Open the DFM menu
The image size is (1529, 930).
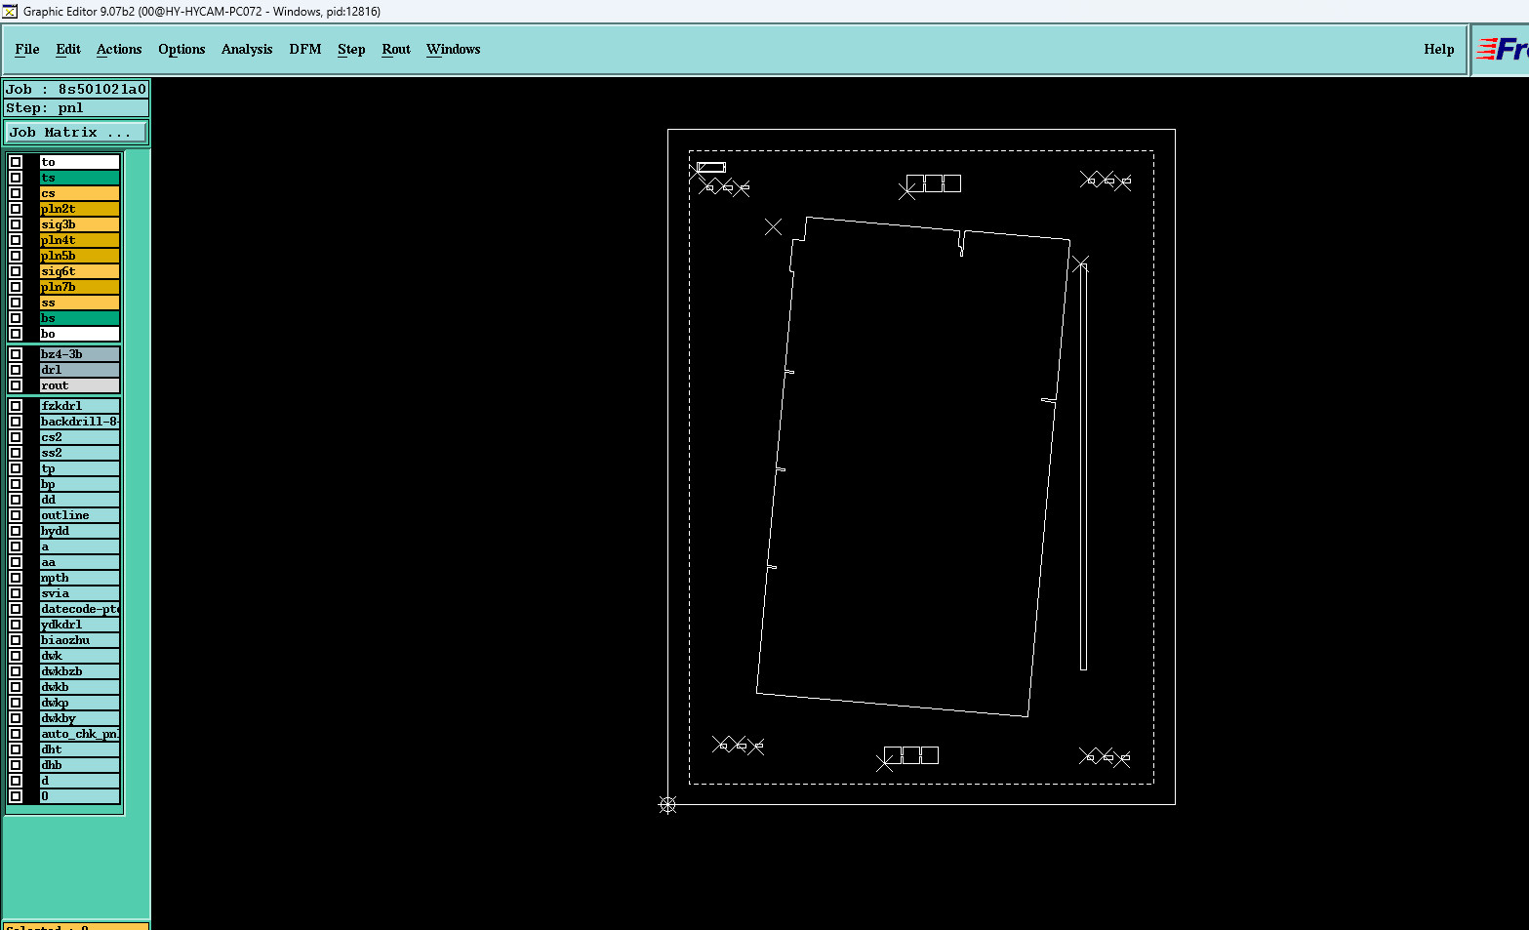point(305,49)
